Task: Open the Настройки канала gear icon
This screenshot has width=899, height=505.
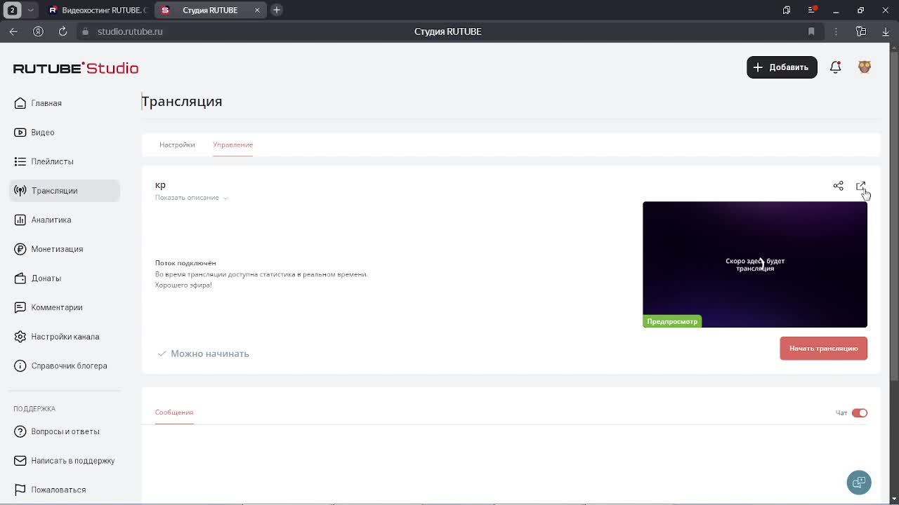Action: point(20,337)
